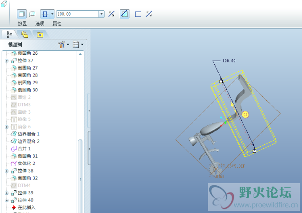Select 边界混合 1 boundary blend
302x213 pixels.
tap(29, 134)
